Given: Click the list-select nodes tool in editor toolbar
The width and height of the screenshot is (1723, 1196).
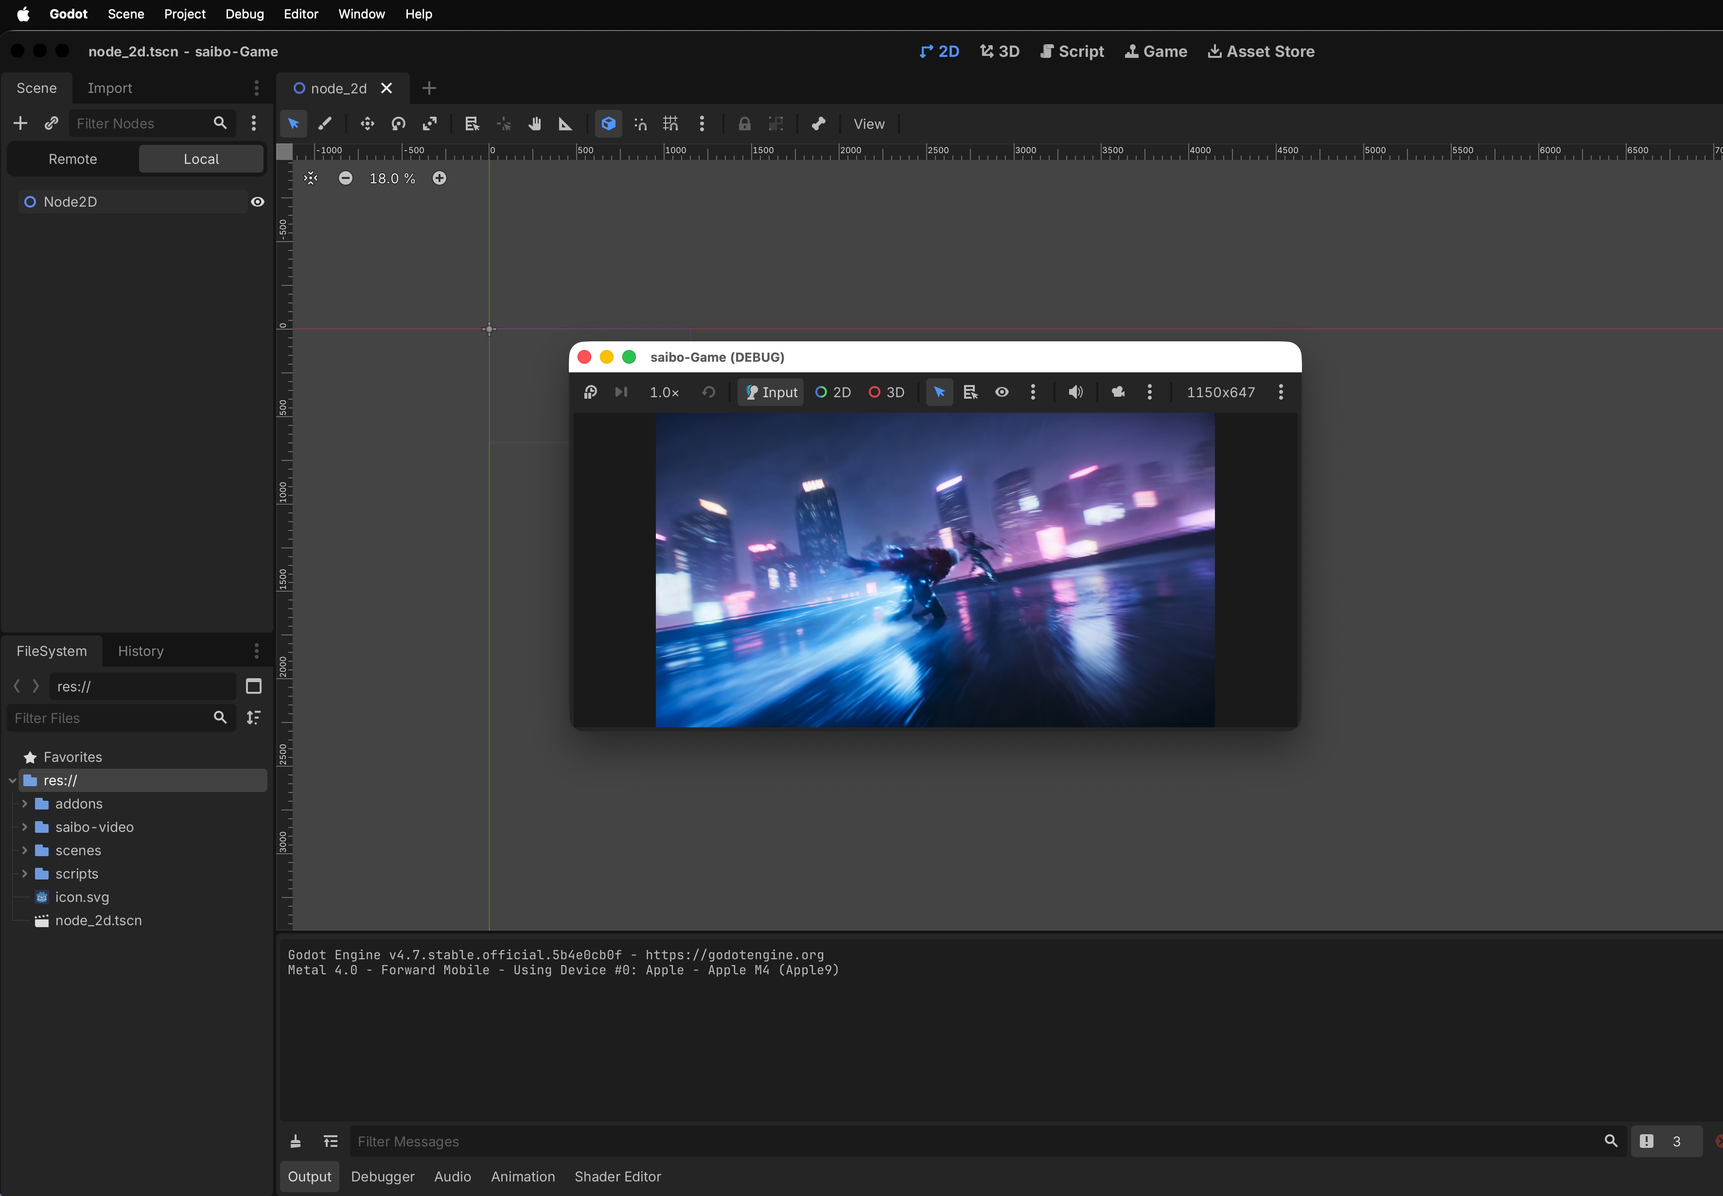Looking at the screenshot, I should 472,123.
